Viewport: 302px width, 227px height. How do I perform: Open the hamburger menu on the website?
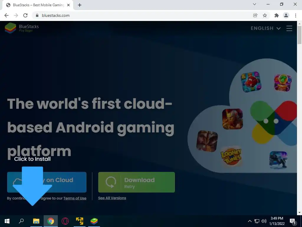pyautogui.click(x=289, y=28)
